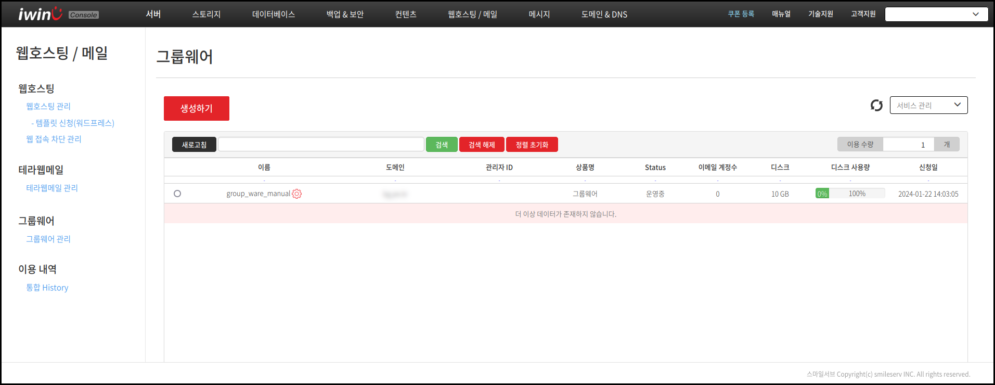Click the 이용 수량 count field
Screen dimensions: 995x385
(908, 144)
